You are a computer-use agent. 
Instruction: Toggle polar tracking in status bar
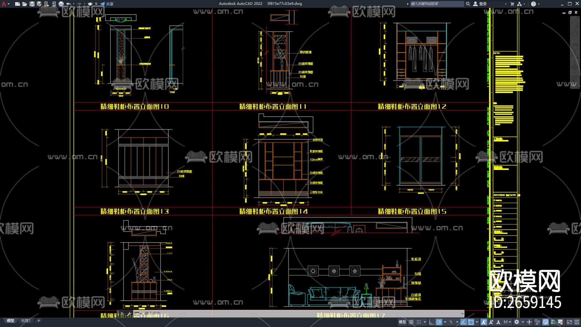pyautogui.click(x=439, y=322)
